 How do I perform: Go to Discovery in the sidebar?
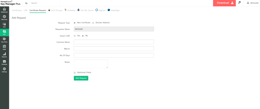[4, 17]
